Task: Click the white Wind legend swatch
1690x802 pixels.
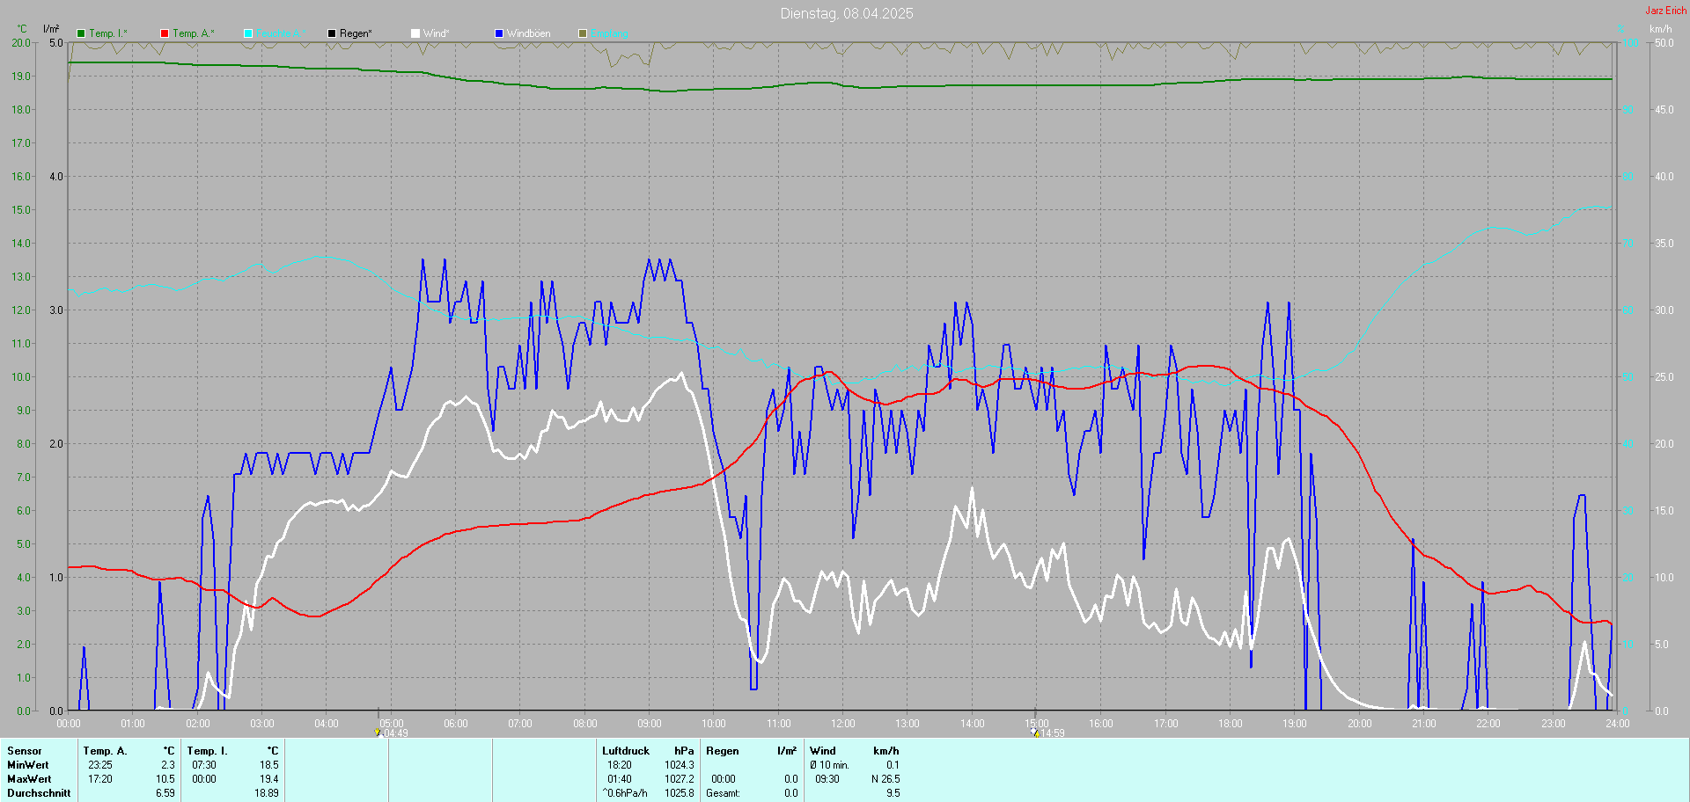Action: (415, 33)
